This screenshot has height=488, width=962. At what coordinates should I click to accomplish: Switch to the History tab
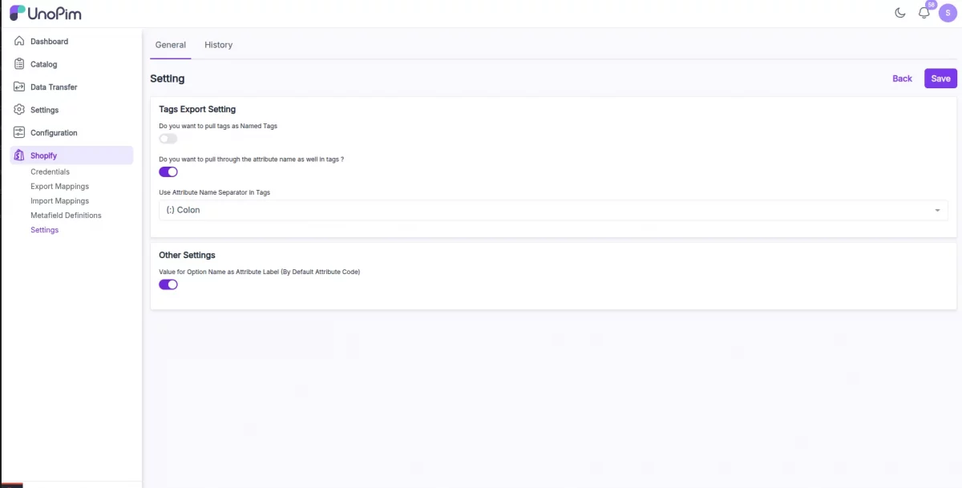[x=218, y=45]
